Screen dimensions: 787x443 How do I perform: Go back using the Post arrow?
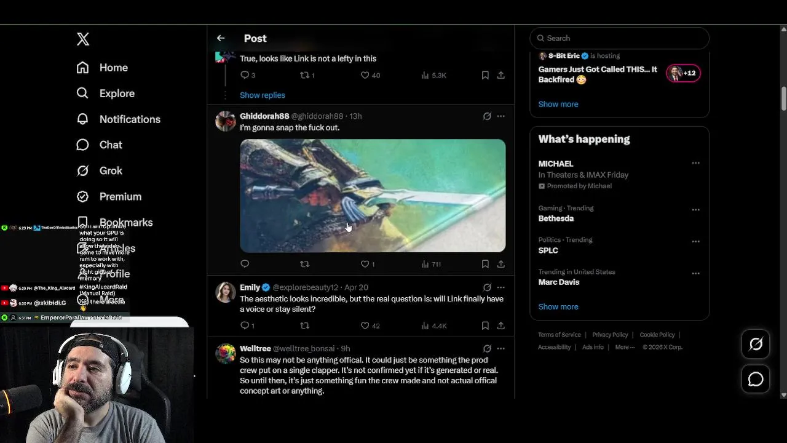pos(221,38)
